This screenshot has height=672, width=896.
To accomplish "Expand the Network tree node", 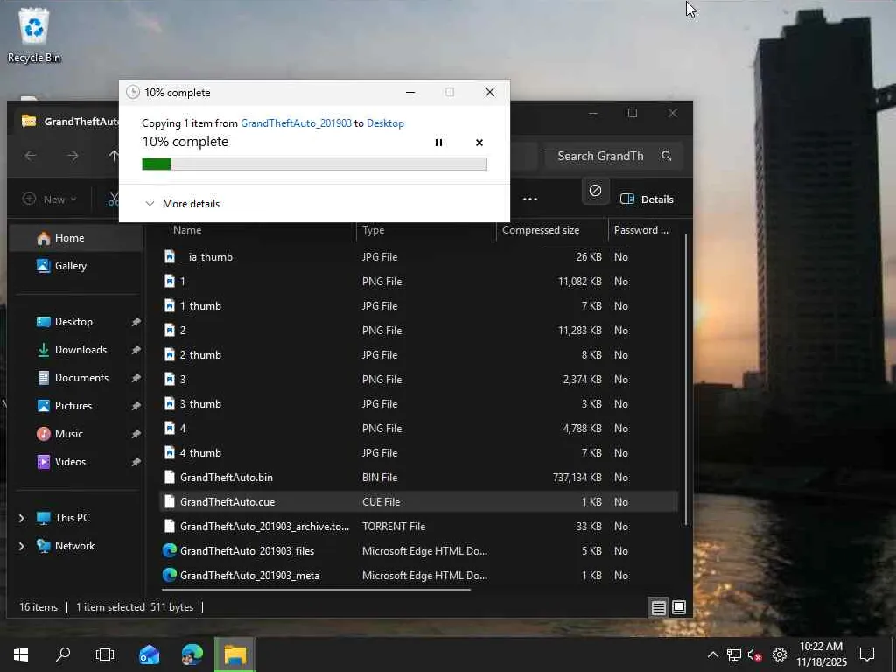I will (22, 546).
